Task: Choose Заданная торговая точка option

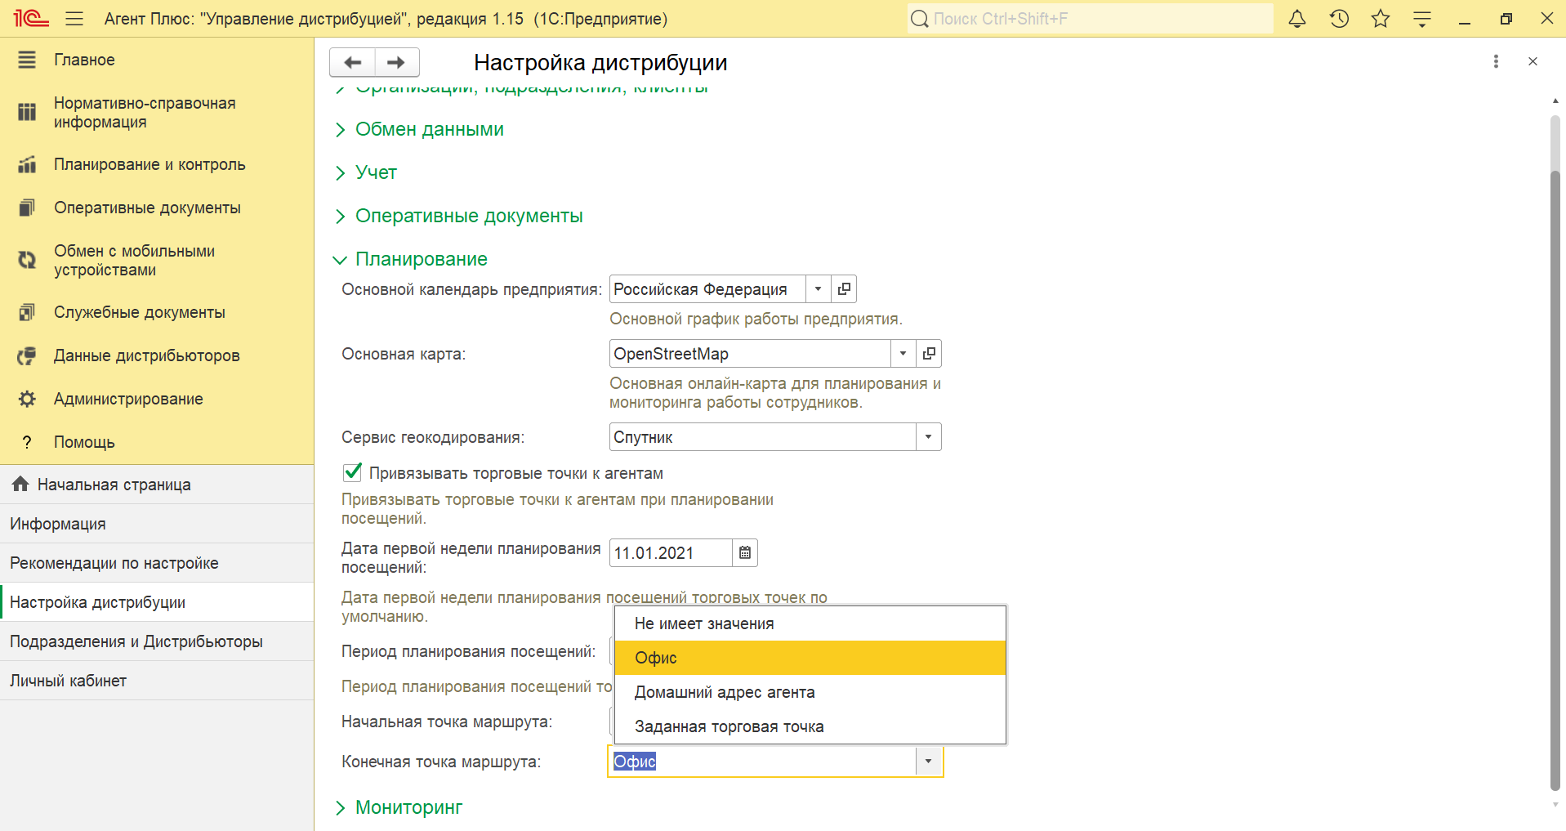Action: 810,726
